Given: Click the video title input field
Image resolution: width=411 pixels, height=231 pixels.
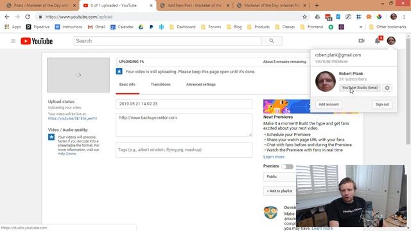Looking at the screenshot, I should pyautogui.click(x=184, y=104).
